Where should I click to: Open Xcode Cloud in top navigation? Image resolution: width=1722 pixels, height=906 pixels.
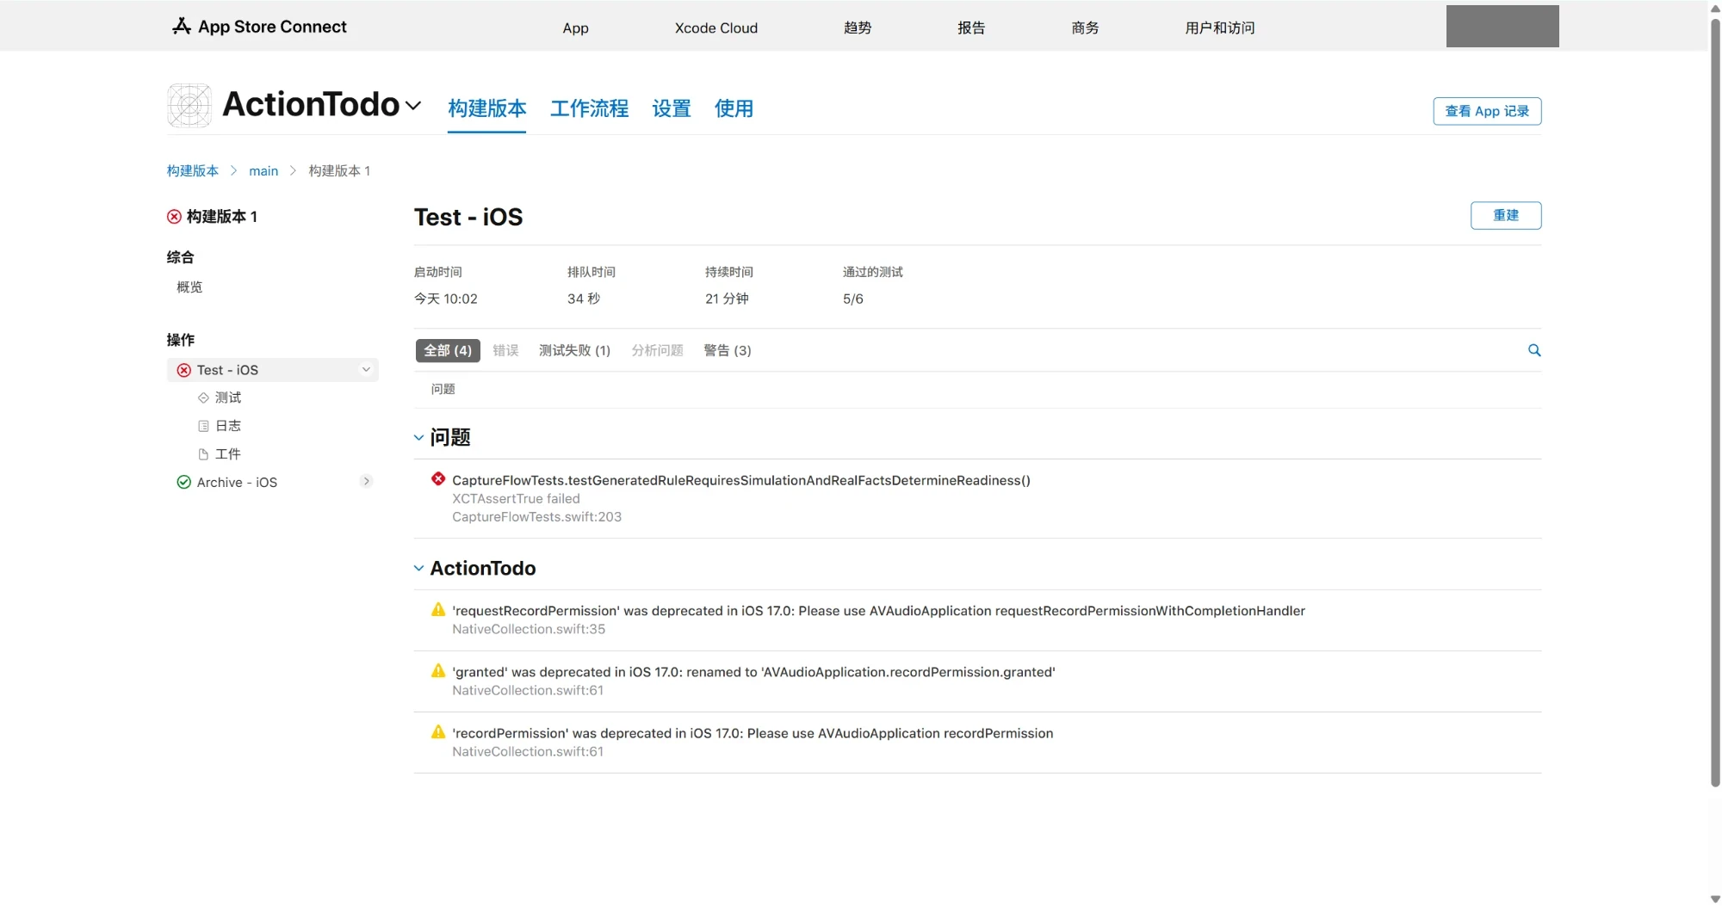(716, 28)
